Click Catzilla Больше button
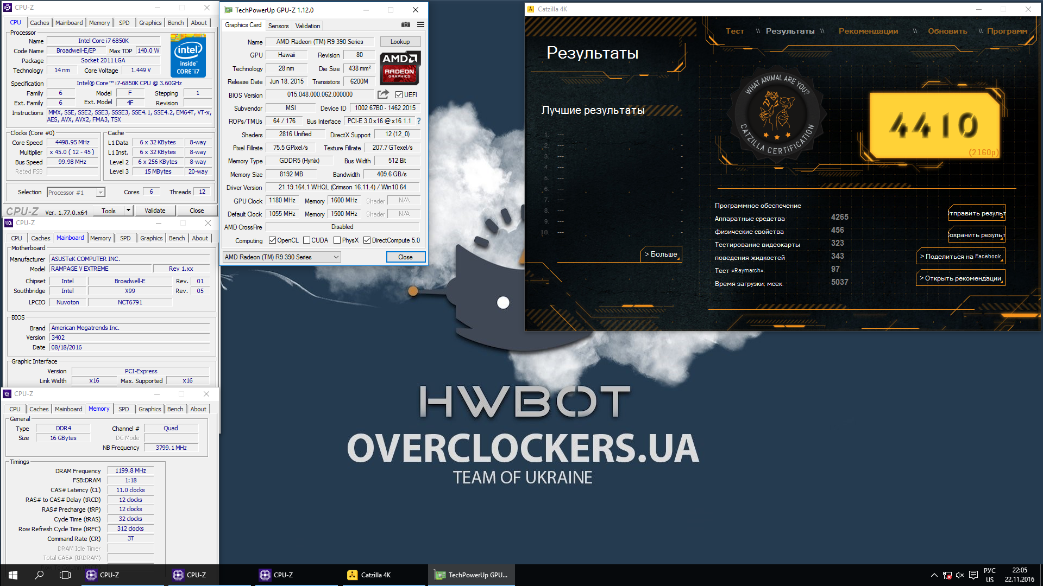Screen dimensions: 1043x586 (661, 254)
